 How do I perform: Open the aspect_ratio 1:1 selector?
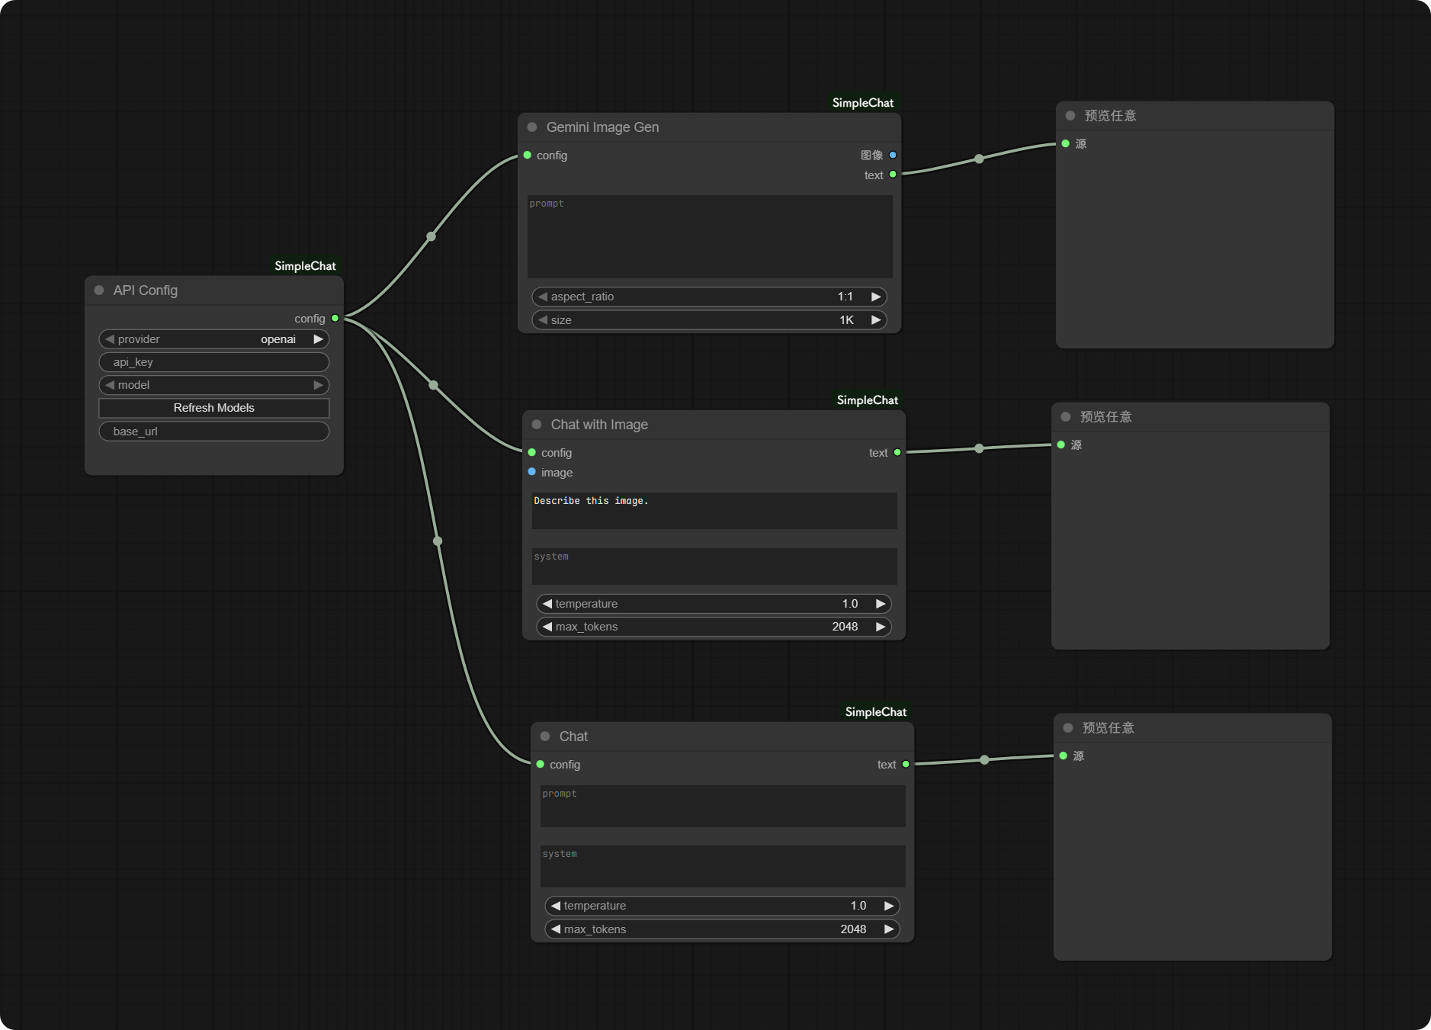tap(710, 297)
